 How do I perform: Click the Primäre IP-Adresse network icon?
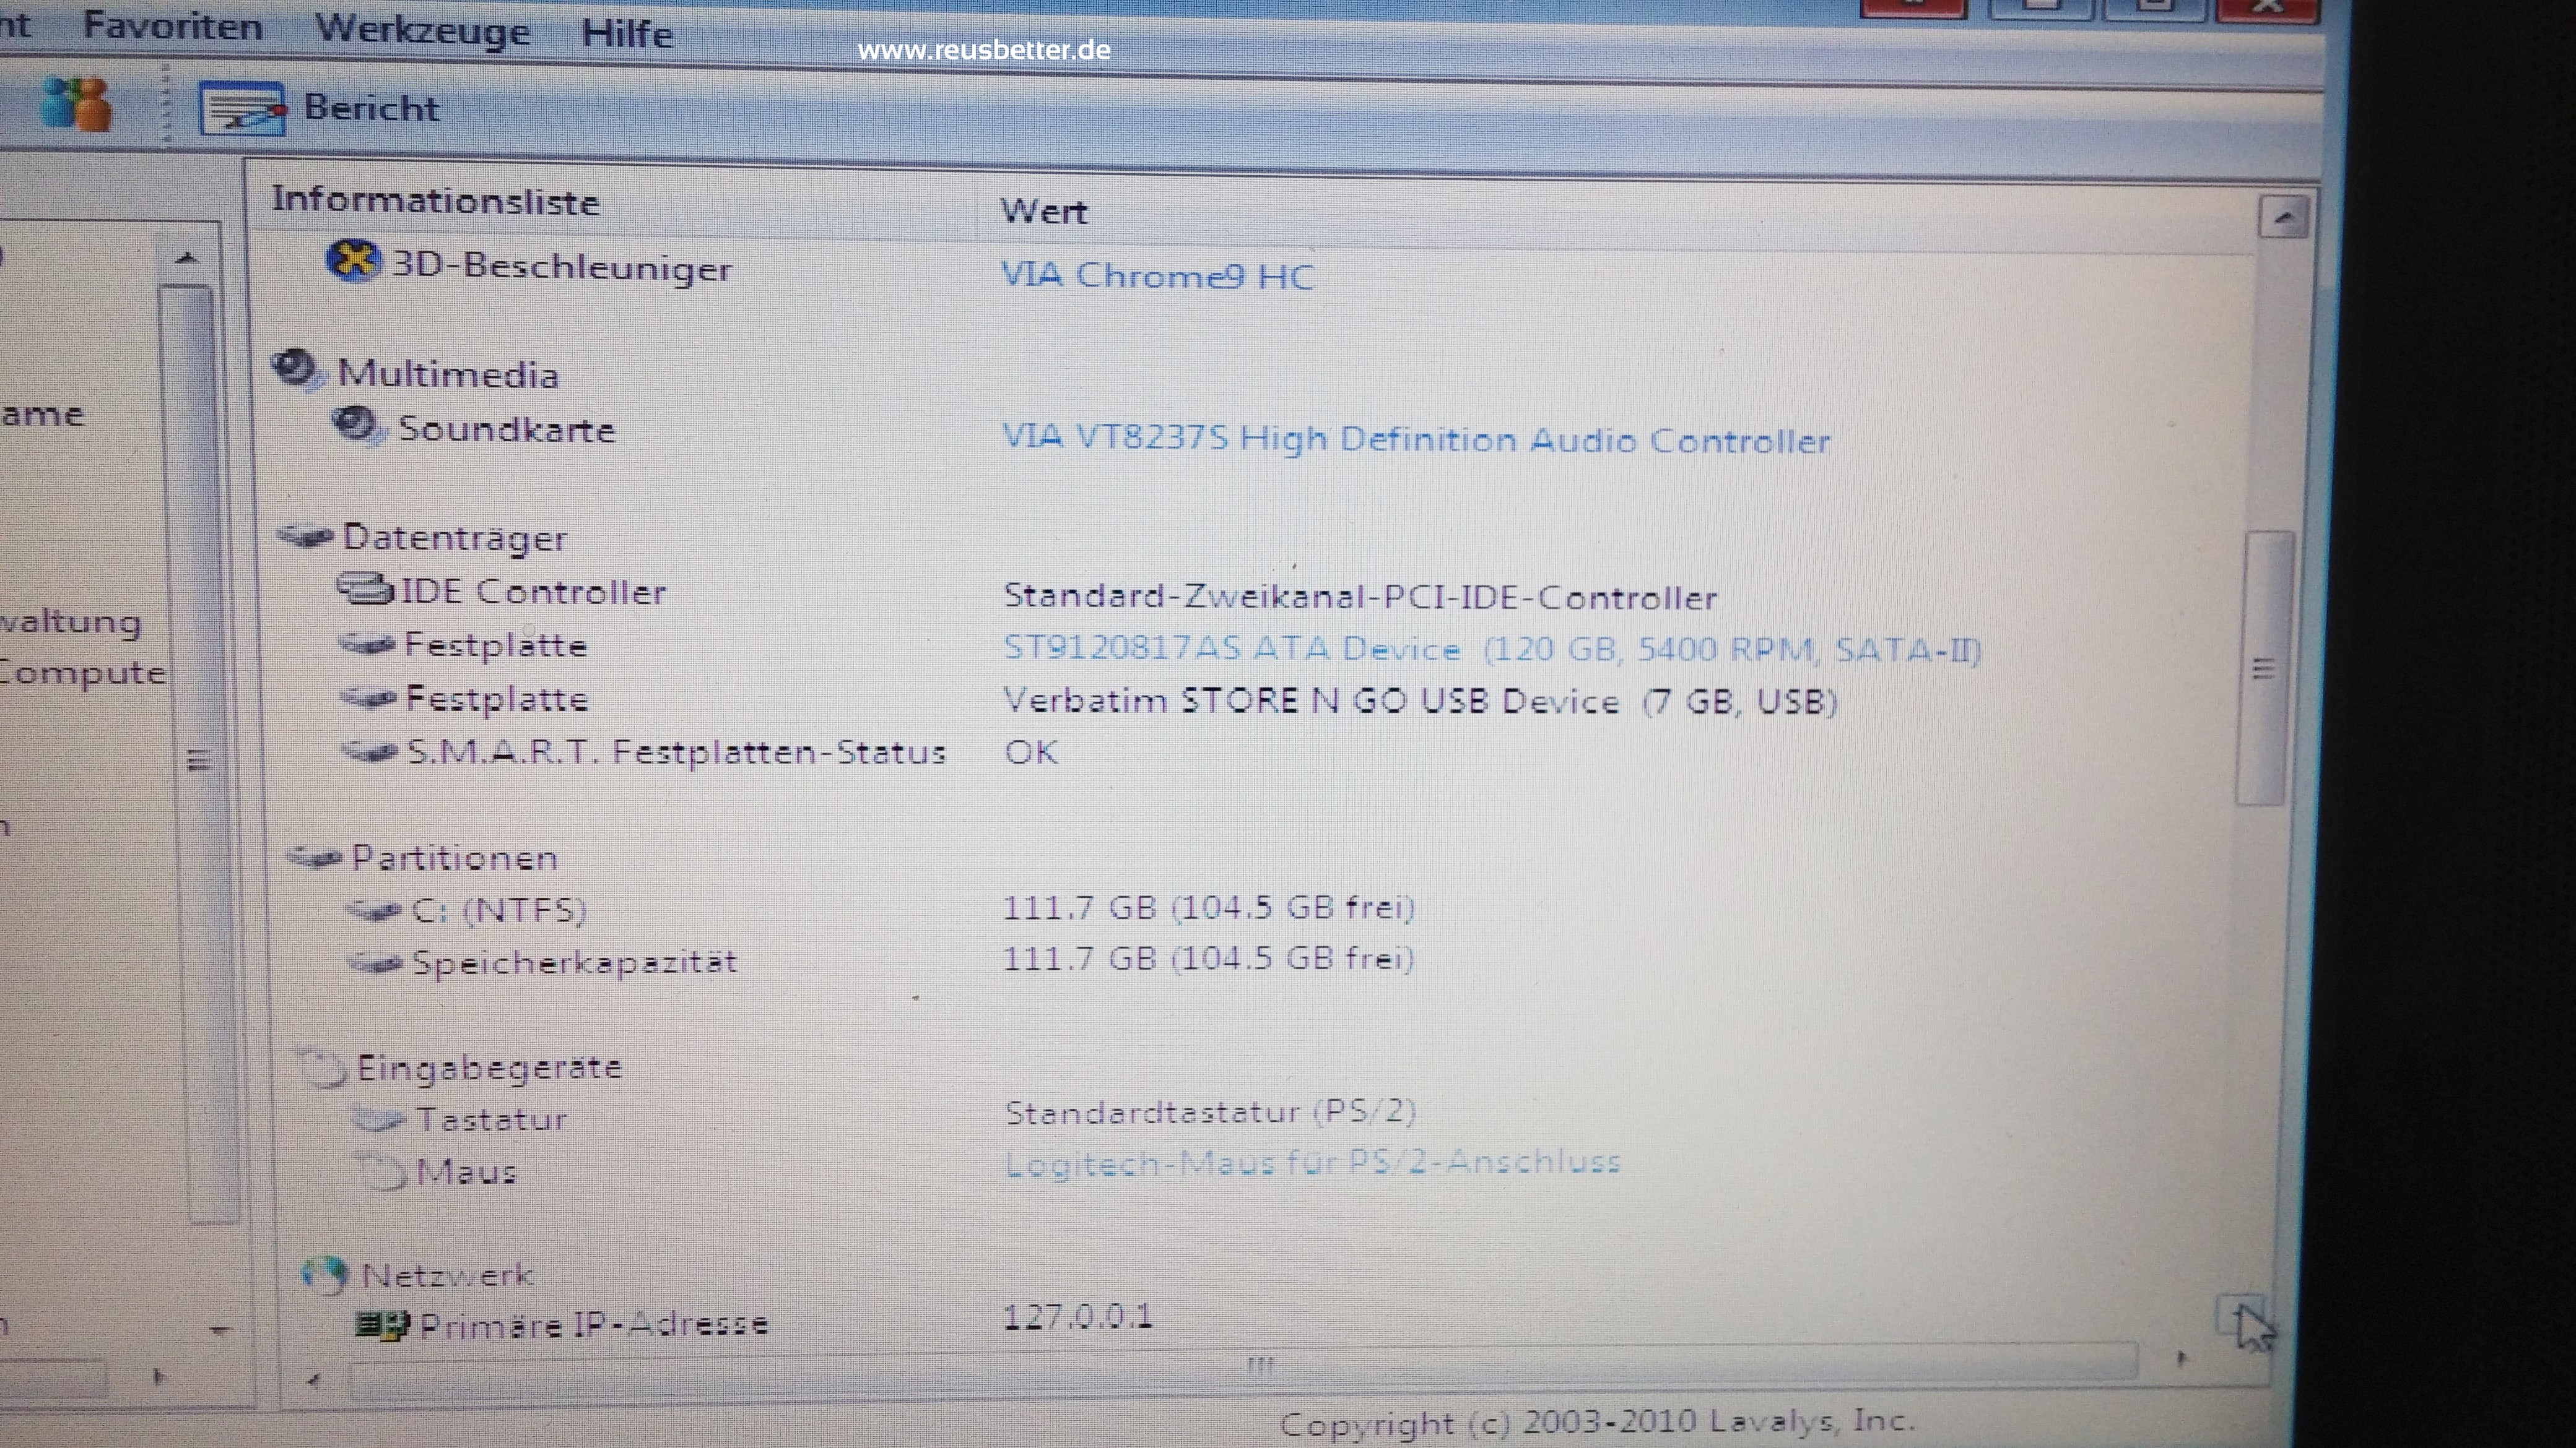point(382,1325)
